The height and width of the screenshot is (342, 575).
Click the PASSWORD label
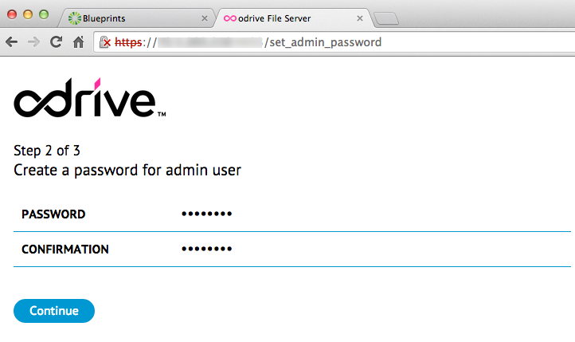point(53,214)
